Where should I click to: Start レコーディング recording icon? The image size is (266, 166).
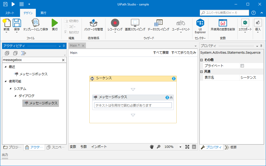click(115, 23)
